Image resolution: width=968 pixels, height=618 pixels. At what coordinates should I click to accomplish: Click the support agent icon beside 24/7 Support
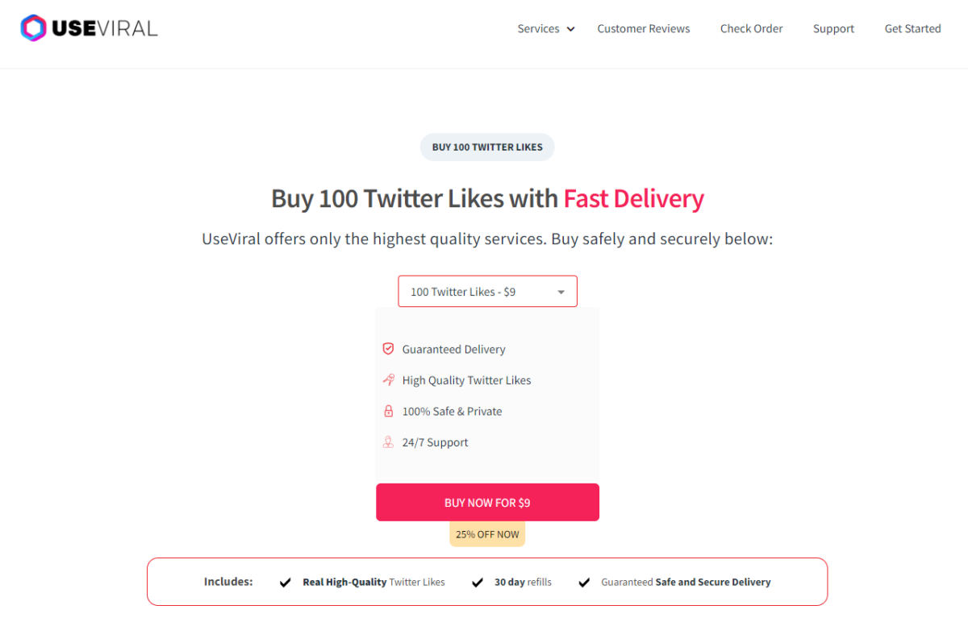pos(388,442)
